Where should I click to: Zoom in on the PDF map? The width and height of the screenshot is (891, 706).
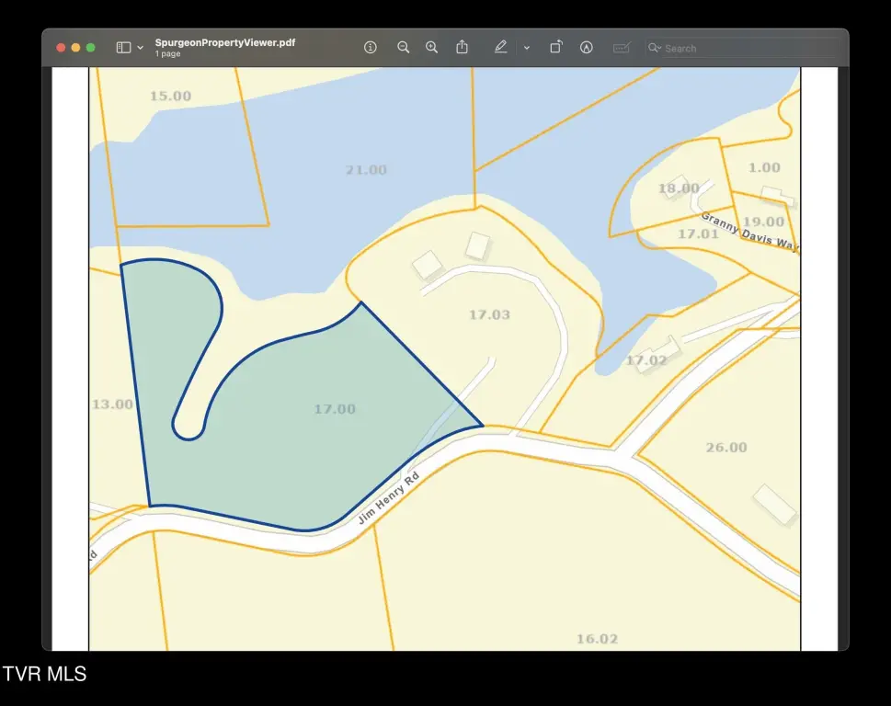(x=431, y=48)
